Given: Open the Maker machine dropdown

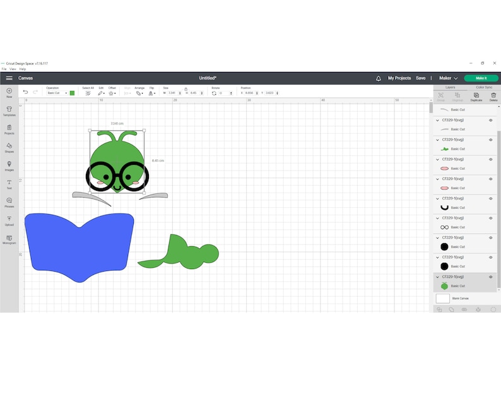Looking at the screenshot, I should click(448, 78).
